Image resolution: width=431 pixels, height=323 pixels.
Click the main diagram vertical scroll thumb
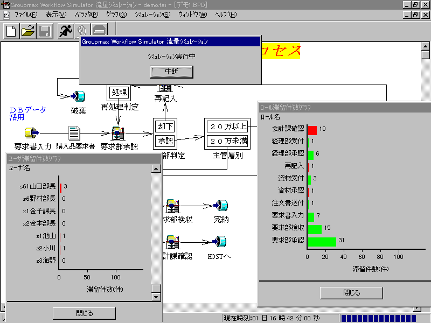(x=425, y=55)
